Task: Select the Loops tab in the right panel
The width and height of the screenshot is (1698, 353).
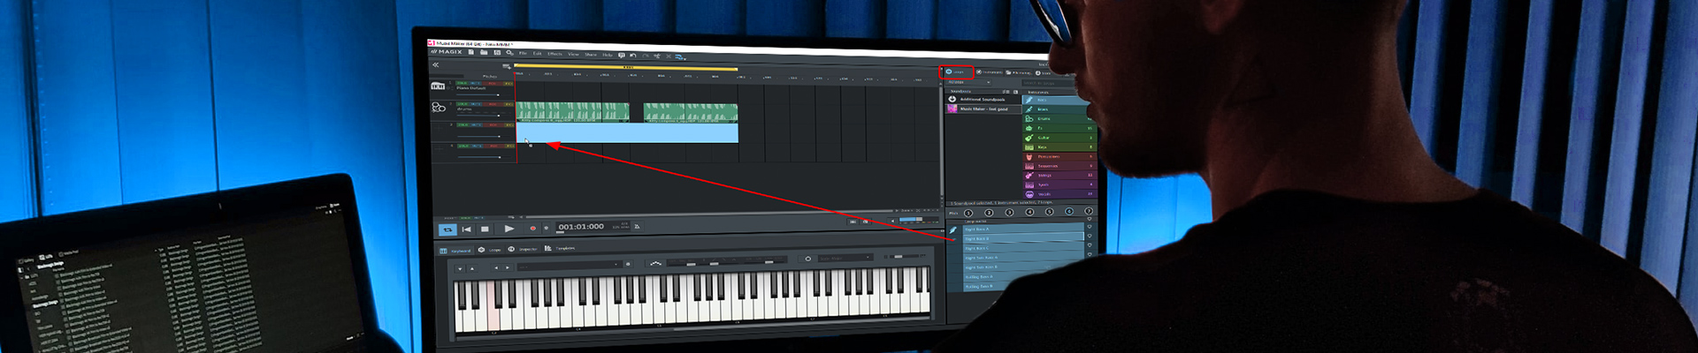Action: pyautogui.click(x=955, y=72)
